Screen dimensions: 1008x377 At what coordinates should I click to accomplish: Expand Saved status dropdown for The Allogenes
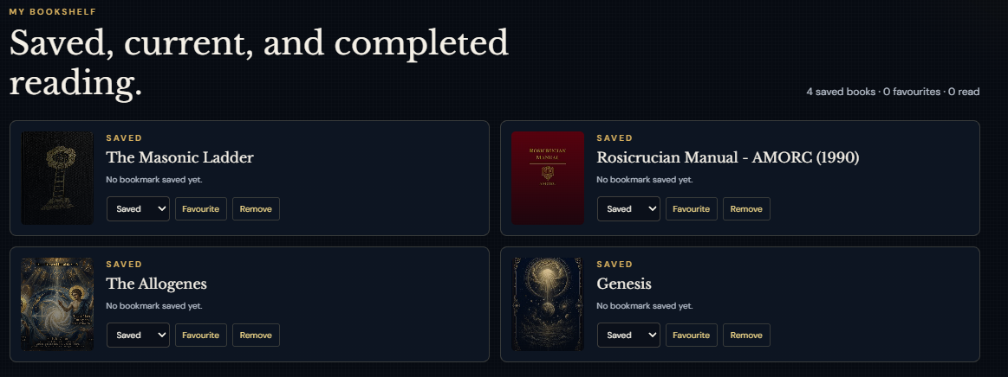pos(138,335)
